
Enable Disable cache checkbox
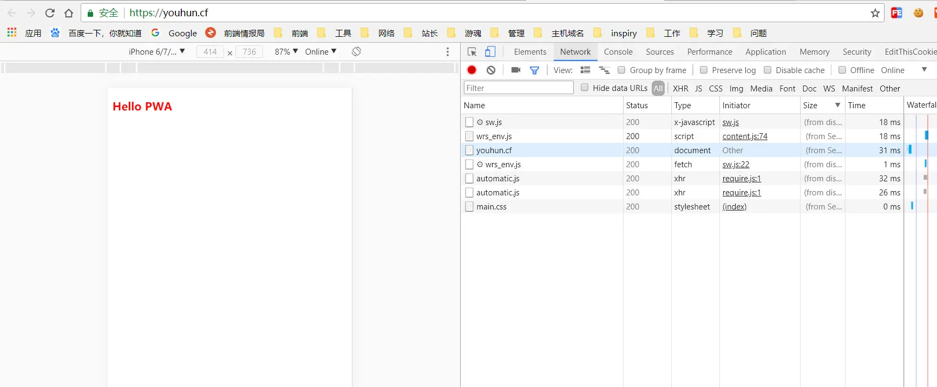(768, 70)
